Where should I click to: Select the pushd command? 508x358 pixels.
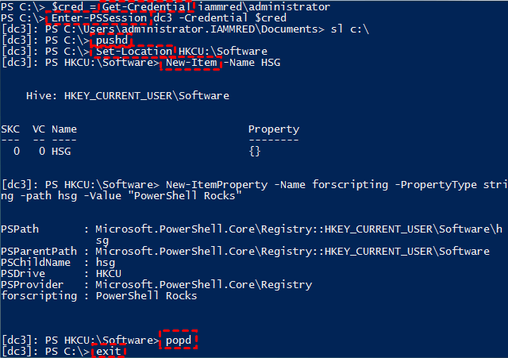point(111,40)
